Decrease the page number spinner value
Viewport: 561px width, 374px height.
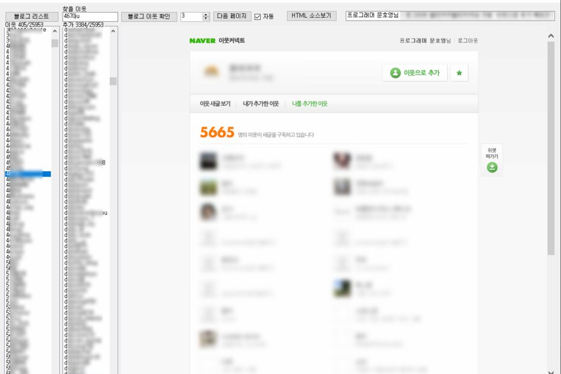pyautogui.click(x=206, y=19)
